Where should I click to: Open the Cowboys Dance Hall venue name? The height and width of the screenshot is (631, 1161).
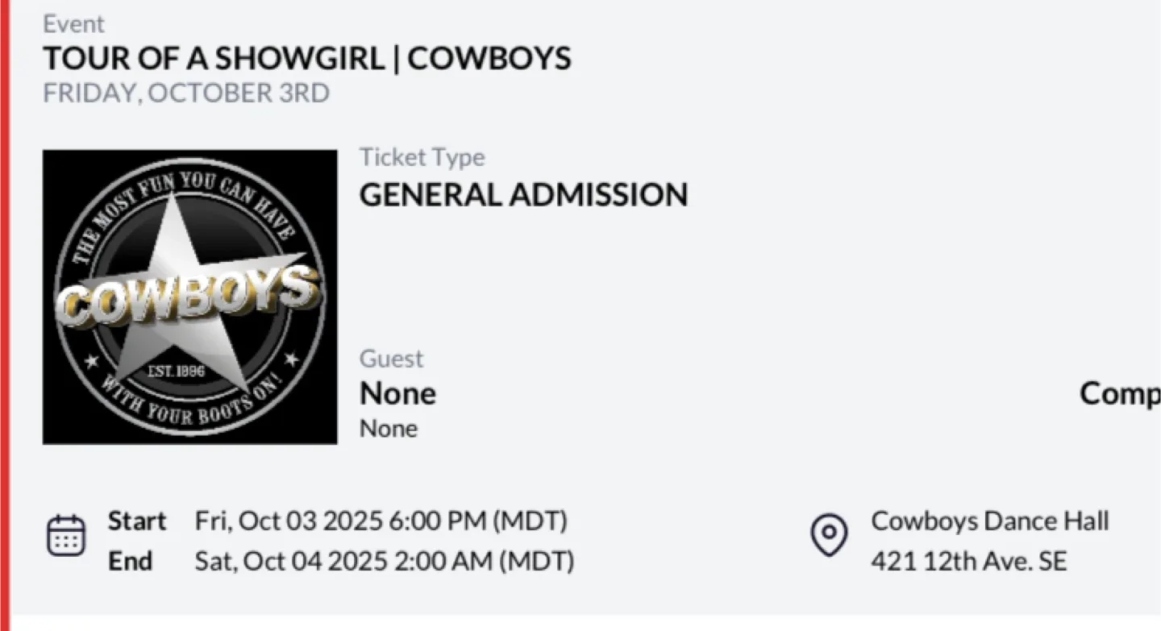[989, 521]
